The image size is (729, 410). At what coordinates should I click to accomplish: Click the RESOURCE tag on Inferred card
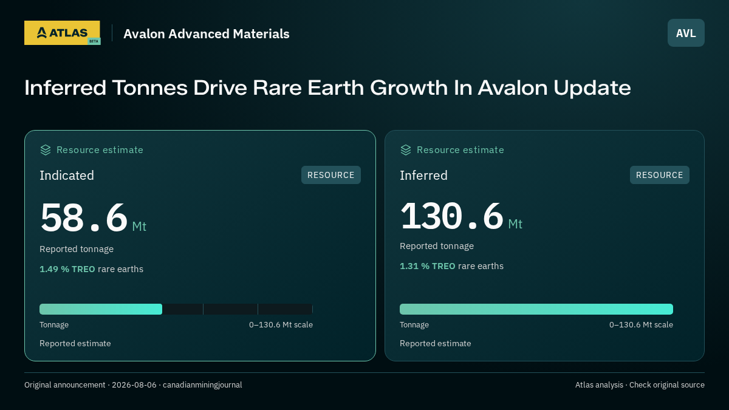(660, 175)
